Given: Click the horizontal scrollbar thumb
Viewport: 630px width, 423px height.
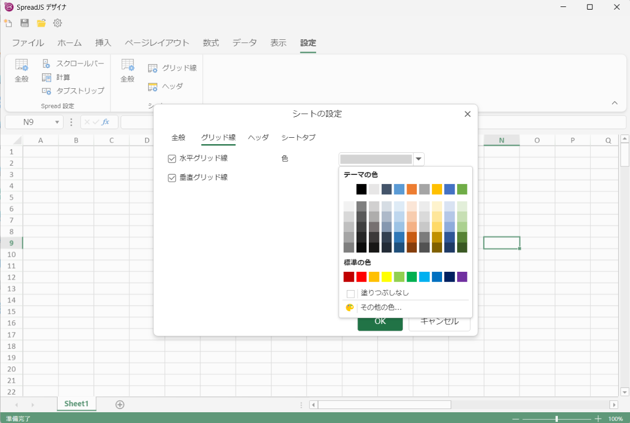Looking at the screenshot, I should 384,405.
